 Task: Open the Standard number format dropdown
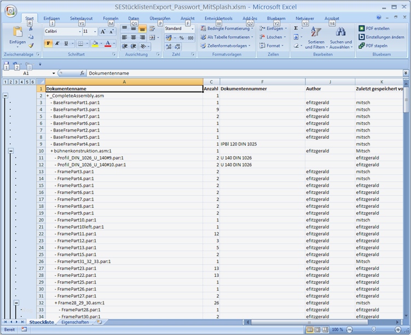pos(192,29)
